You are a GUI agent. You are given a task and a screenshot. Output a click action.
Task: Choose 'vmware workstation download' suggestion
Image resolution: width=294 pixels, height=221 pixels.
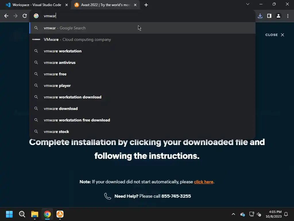pos(142,97)
